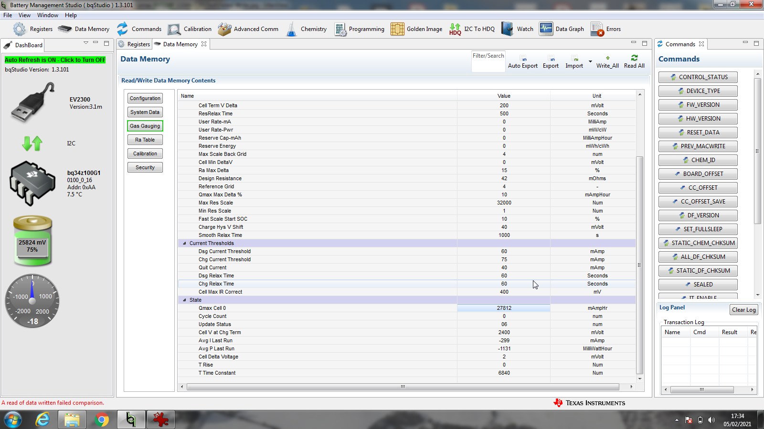Screen dimensions: 764x429
Task: Close the Commands panel tab
Action: (x=701, y=44)
